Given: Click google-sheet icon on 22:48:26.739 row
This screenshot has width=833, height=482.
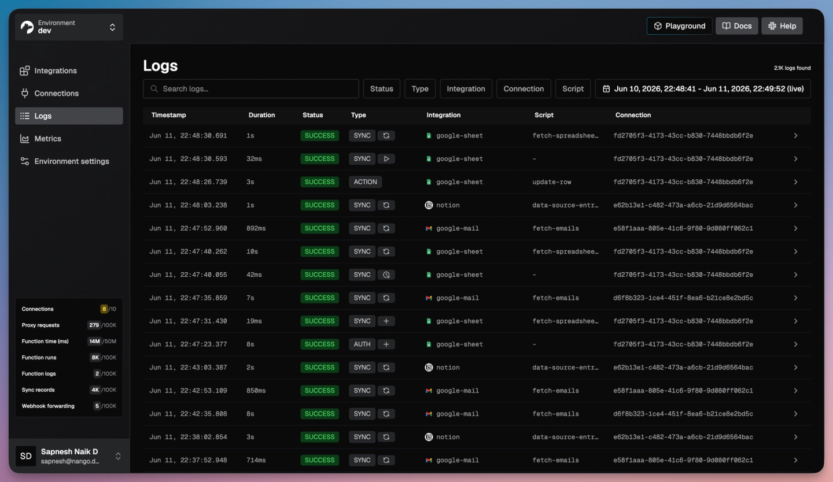Looking at the screenshot, I should tap(429, 182).
